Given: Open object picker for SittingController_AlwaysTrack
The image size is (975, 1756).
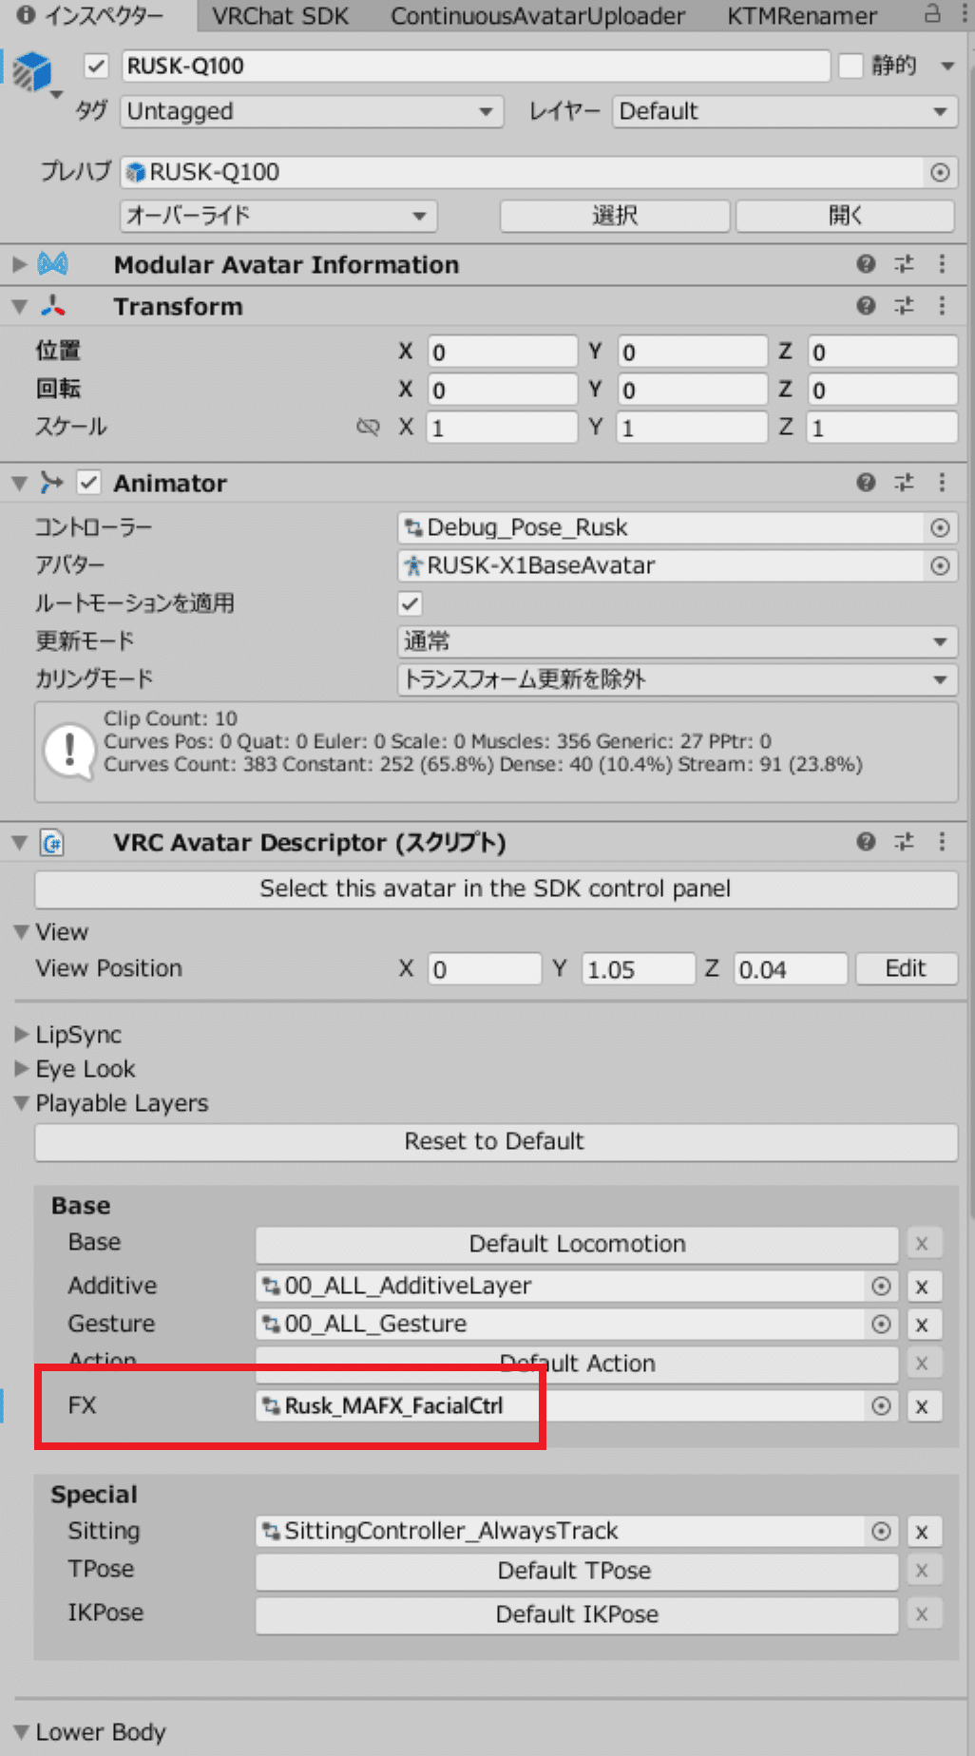Looking at the screenshot, I should click(881, 1531).
